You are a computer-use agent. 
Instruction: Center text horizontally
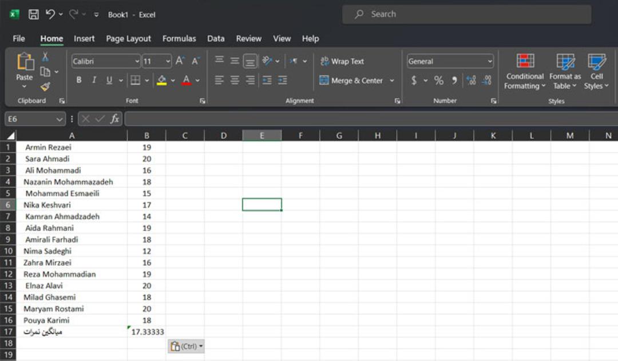click(235, 80)
